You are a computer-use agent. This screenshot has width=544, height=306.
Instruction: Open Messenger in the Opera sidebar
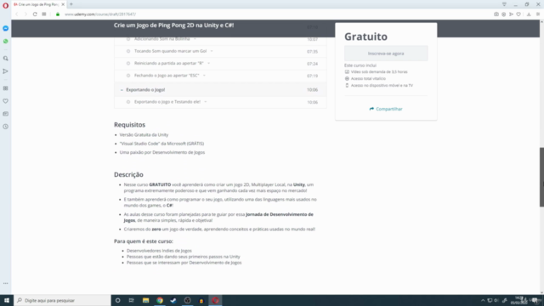(6, 28)
